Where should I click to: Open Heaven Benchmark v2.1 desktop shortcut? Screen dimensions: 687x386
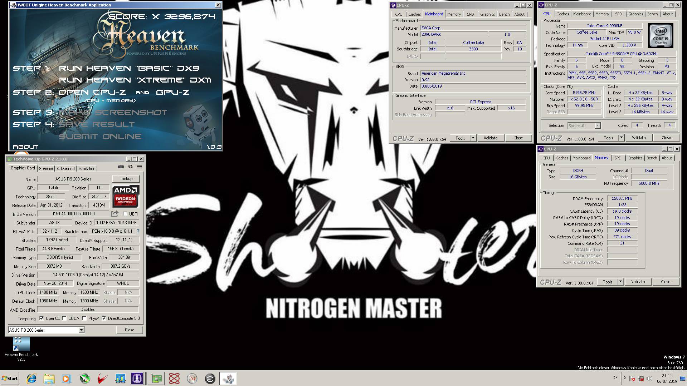(21, 348)
